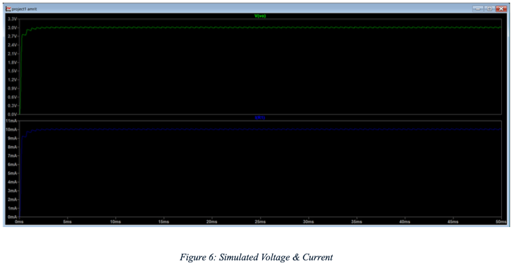Close the project1 amrit waveform window

[x=501, y=9]
